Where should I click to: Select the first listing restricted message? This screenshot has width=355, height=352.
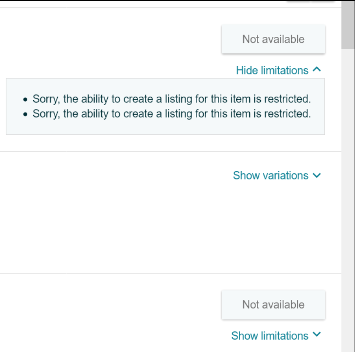click(172, 99)
